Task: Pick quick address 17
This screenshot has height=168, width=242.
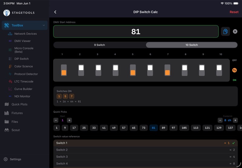Action: [74, 128]
